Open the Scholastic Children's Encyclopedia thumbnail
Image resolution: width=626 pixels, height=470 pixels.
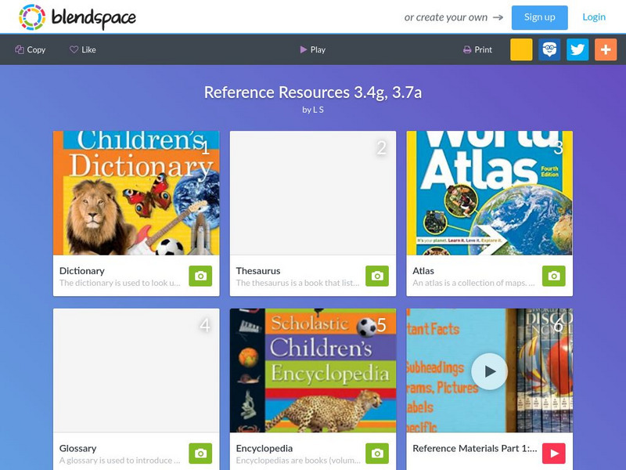pyautogui.click(x=313, y=371)
